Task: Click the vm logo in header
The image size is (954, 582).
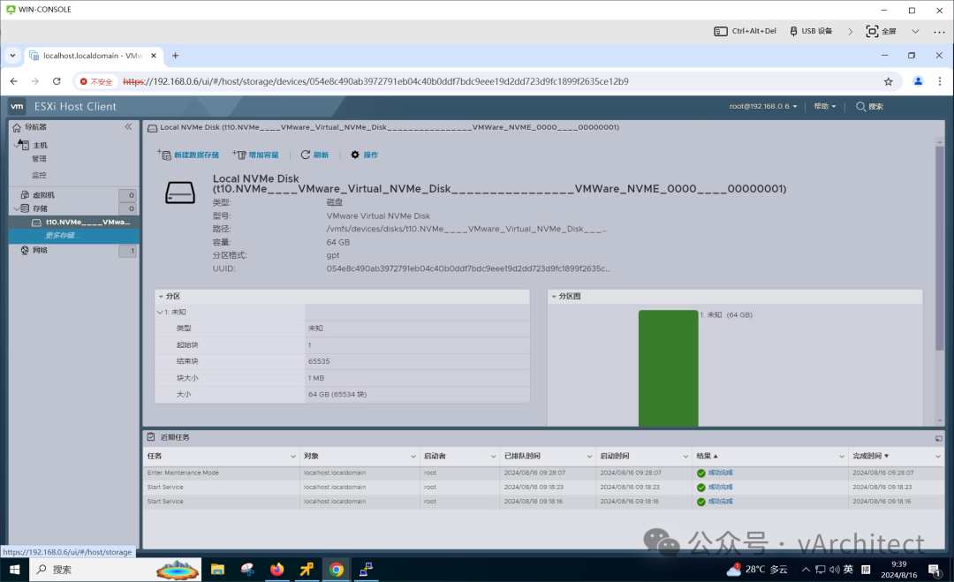Action: coord(17,107)
